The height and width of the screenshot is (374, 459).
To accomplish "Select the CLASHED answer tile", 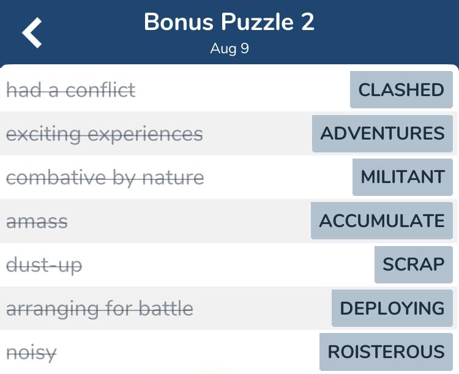I will tap(401, 89).
